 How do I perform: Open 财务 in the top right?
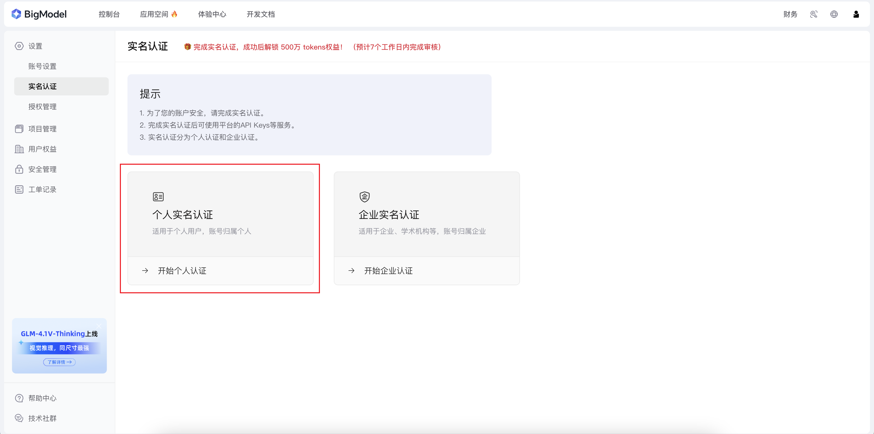point(790,14)
